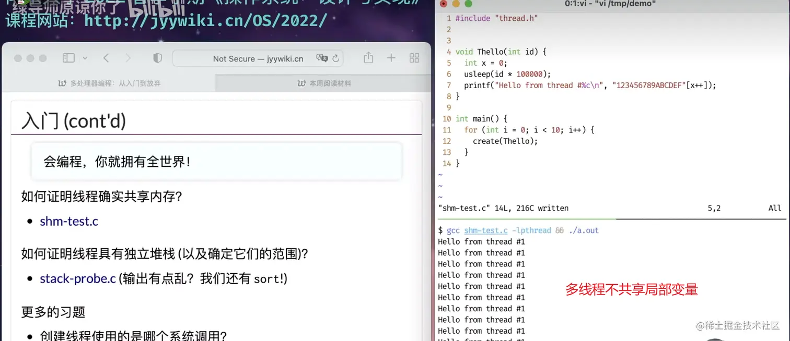The width and height of the screenshot is (790, 341).
Task: Open the sidebar options chevron dropdown
Action: click(x=85, y=58)
